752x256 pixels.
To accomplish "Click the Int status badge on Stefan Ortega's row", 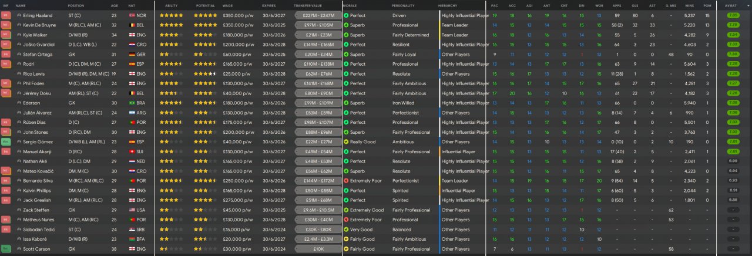I will click(x=6, y=54).
